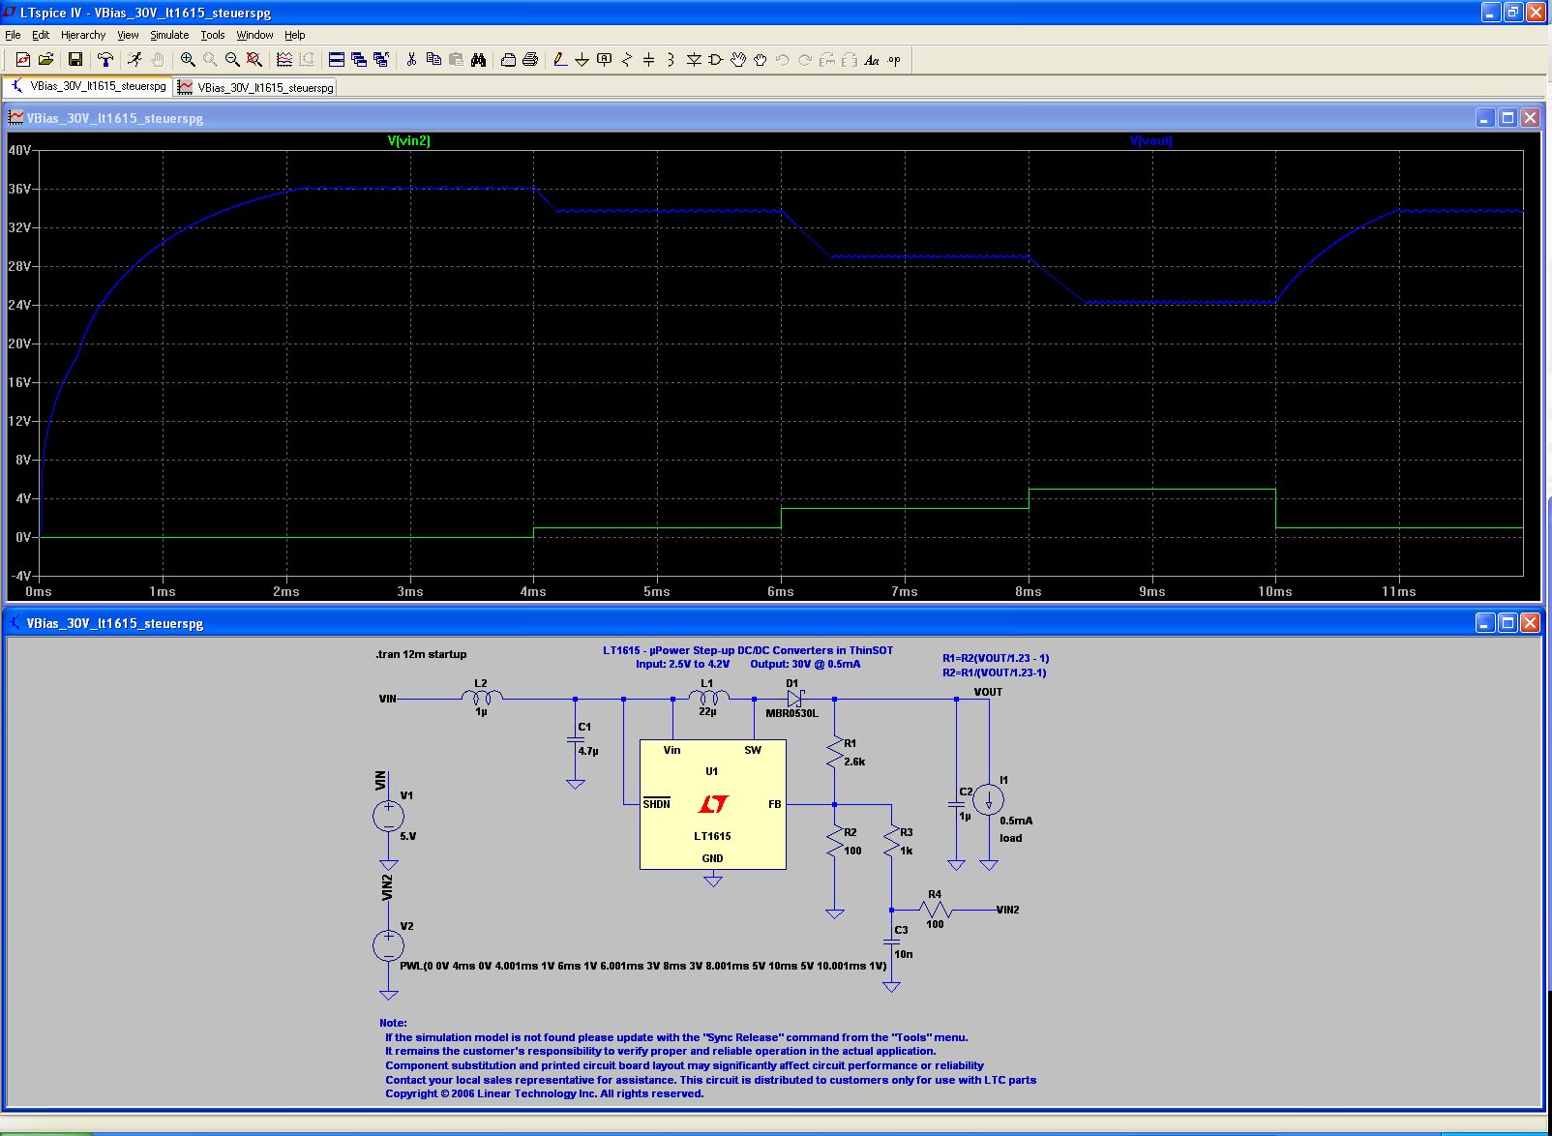Switch to the waveform plot tab
Image resolution: width=1552 pixels, height=1136 pixels.
click(x=256, y=87)
